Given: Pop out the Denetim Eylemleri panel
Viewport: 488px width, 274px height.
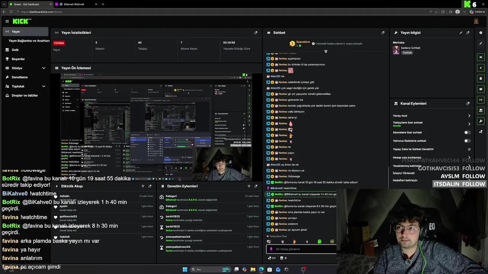Looking at the screenshot, I should coord(256,186).
